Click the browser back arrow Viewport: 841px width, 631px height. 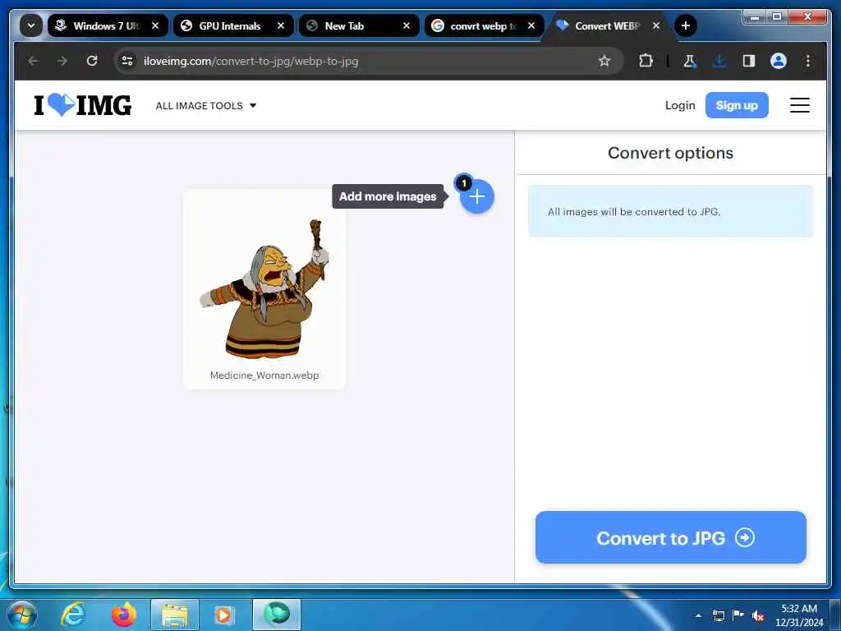[x=33, y=61]
